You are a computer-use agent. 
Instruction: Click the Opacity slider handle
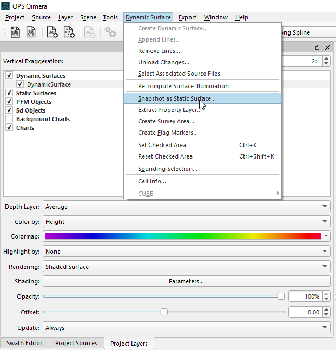click(281, 296)
